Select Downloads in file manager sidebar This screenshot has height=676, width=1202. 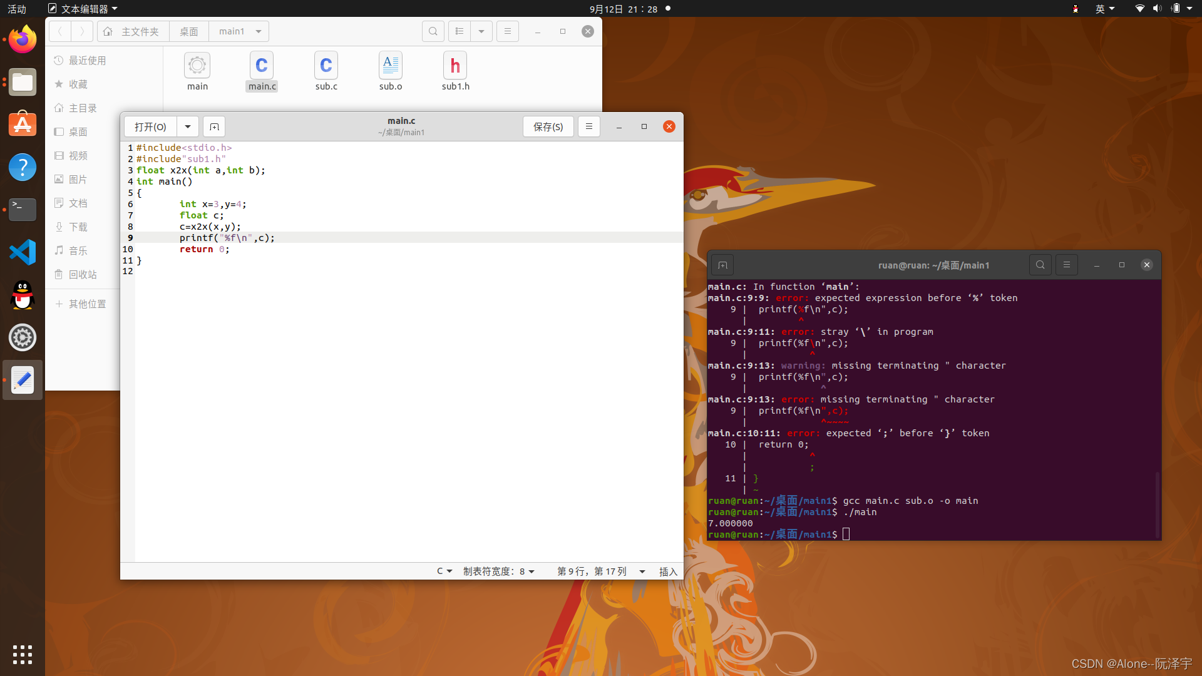(78, 227)
